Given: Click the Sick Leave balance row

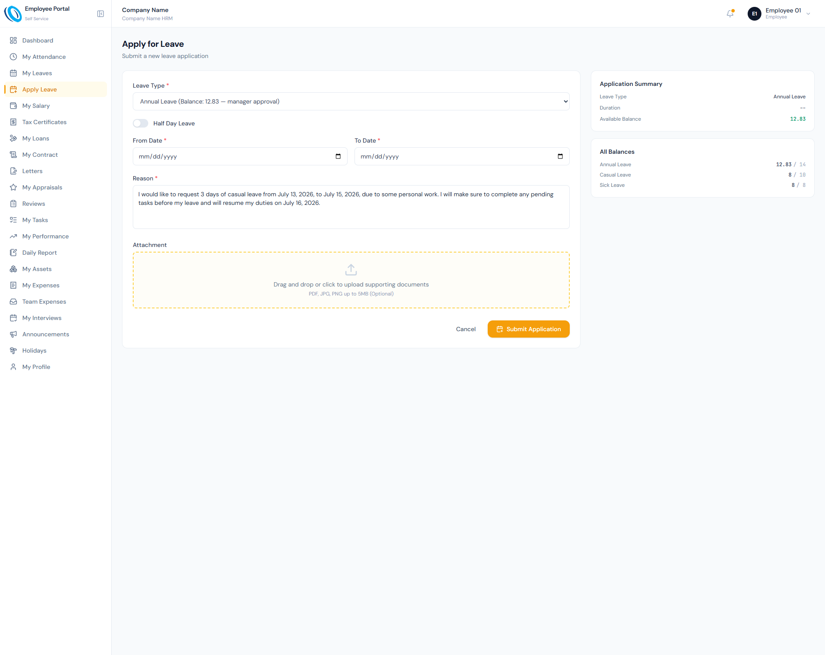Looking at the screenshot, I should point(703,185).
